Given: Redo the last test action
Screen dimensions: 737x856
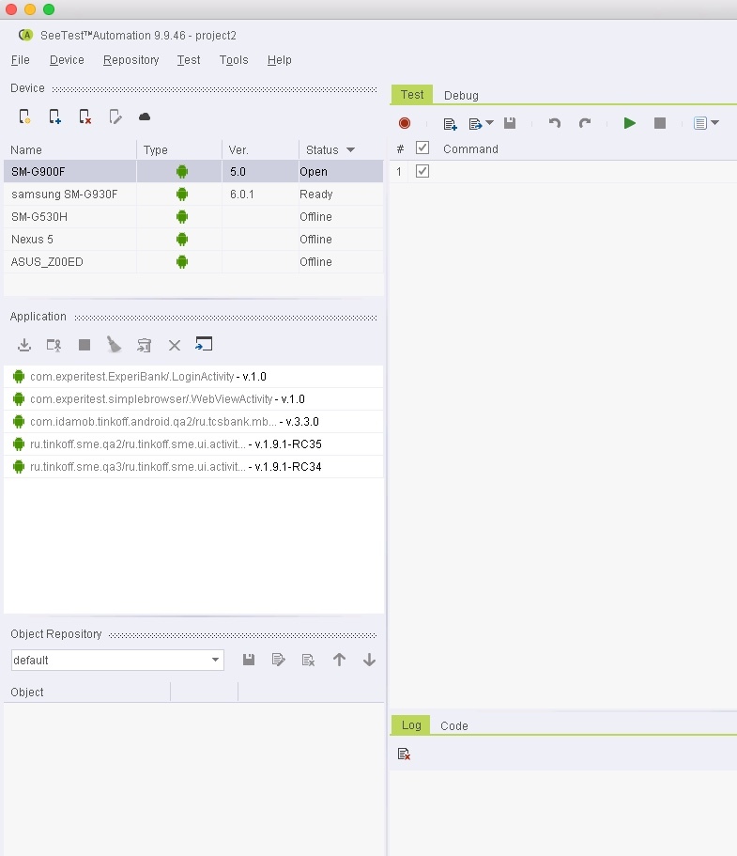Looking at the screenshot, I should 585,123.
